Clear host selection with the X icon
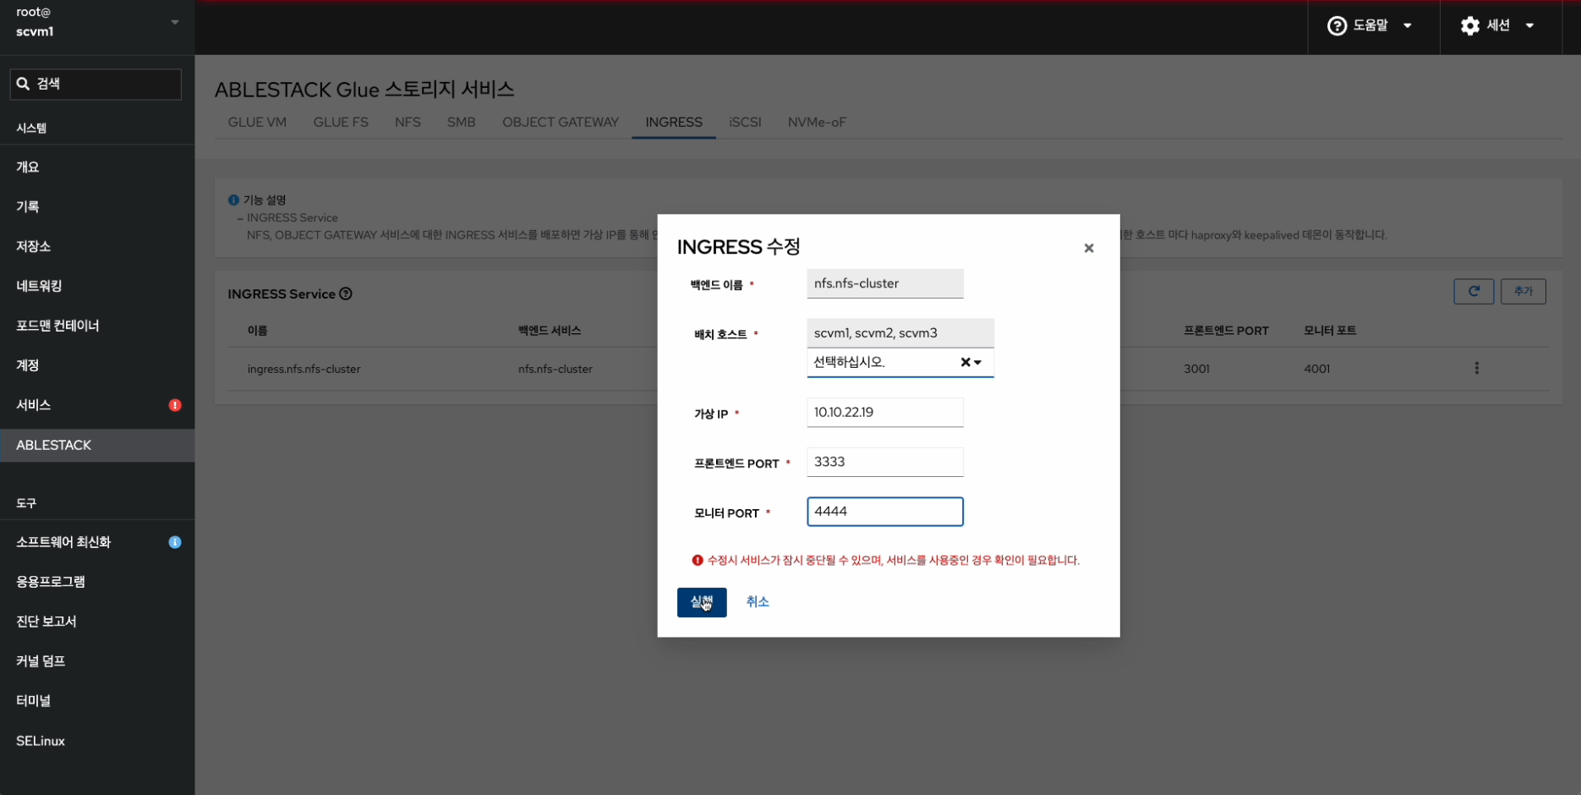 click(965, 362)
